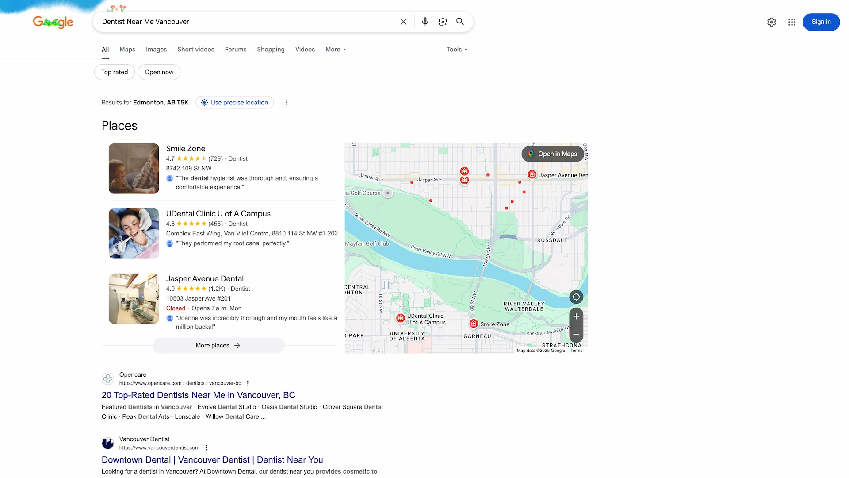This screenshot has width=849, height=478.
Task: Click the Smile Zone map pin
Action: (x=474, y=324)
